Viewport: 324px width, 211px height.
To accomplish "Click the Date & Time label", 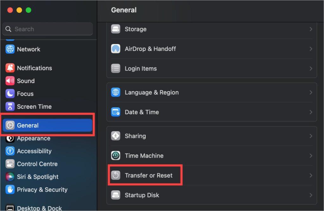I will click(142, 112).
